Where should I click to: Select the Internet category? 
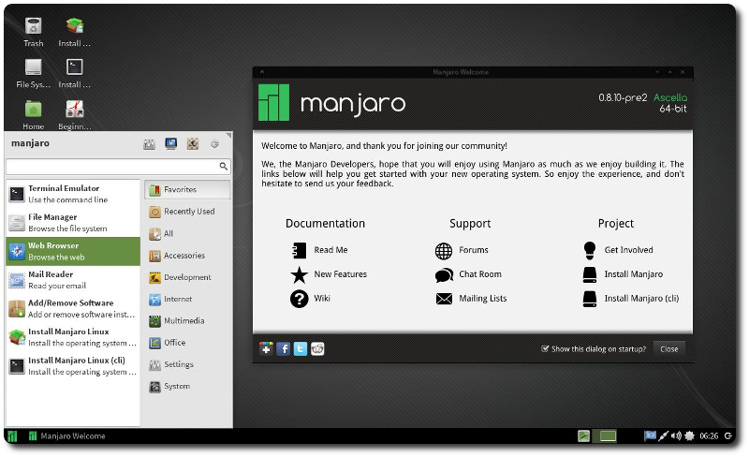(187, 300)
